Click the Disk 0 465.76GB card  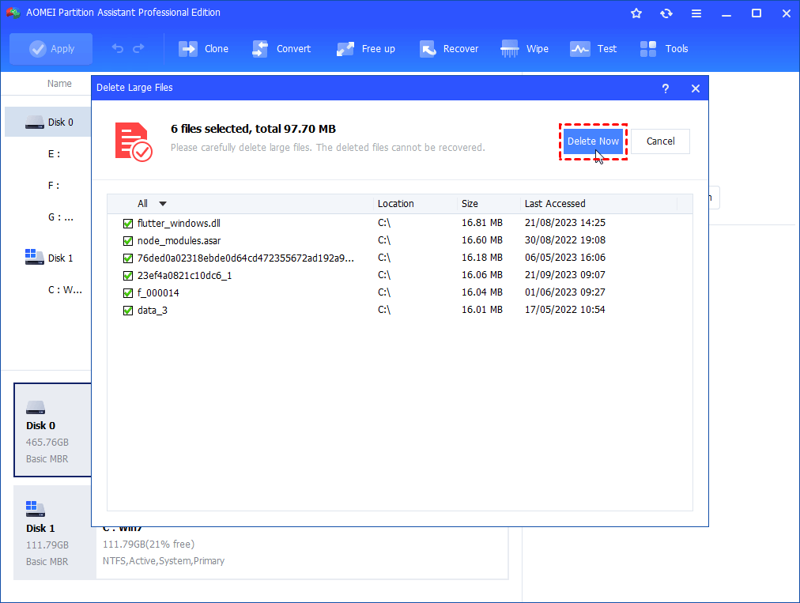tap(52, 430)
